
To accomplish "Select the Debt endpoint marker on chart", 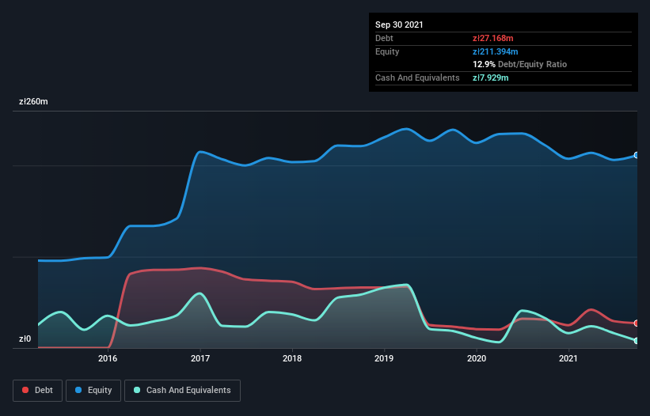I will pyautogui.click(x=637, y=323).
